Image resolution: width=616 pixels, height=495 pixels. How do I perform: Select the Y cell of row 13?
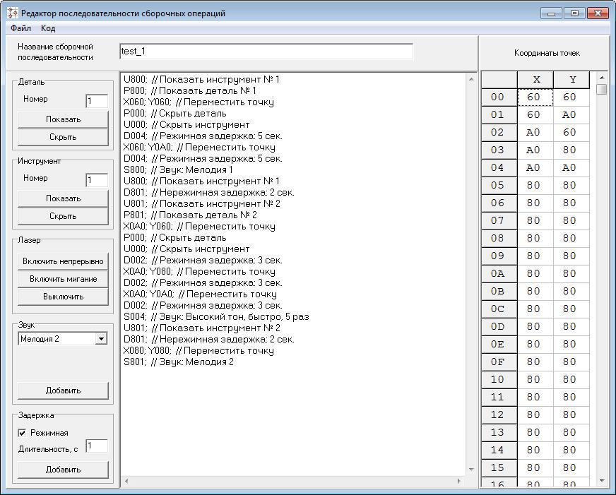point(571,433)
